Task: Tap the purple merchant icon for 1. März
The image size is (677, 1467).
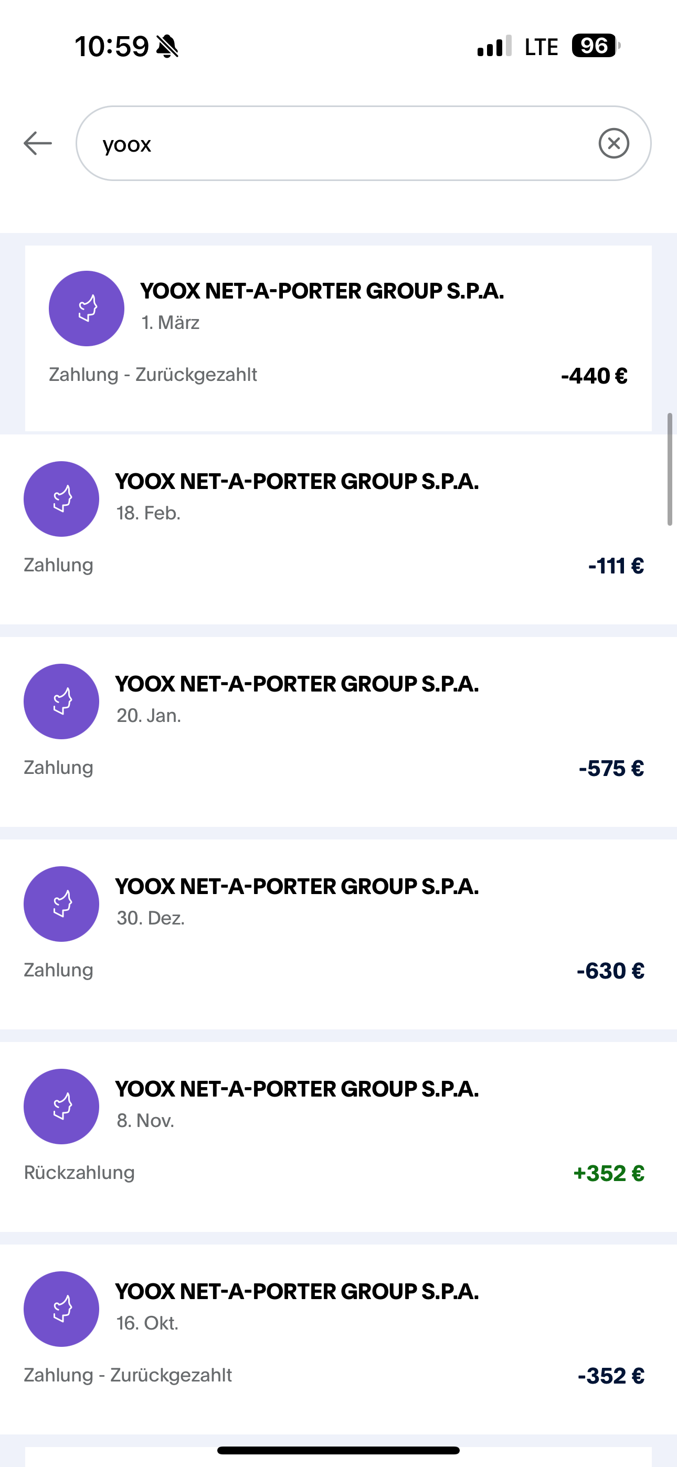Action: (87, 308)
